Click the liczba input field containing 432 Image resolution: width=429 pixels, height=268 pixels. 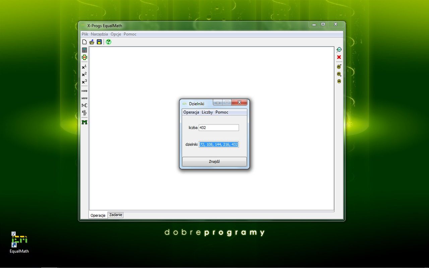[x=219, y=128]
